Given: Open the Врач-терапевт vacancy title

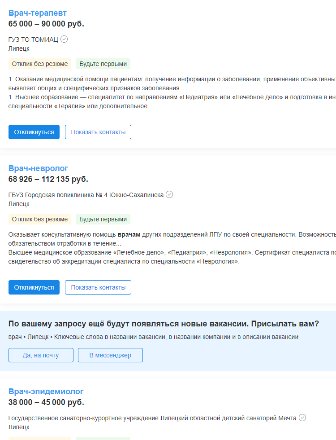Looking at the screenshot, I should [38, 13].
